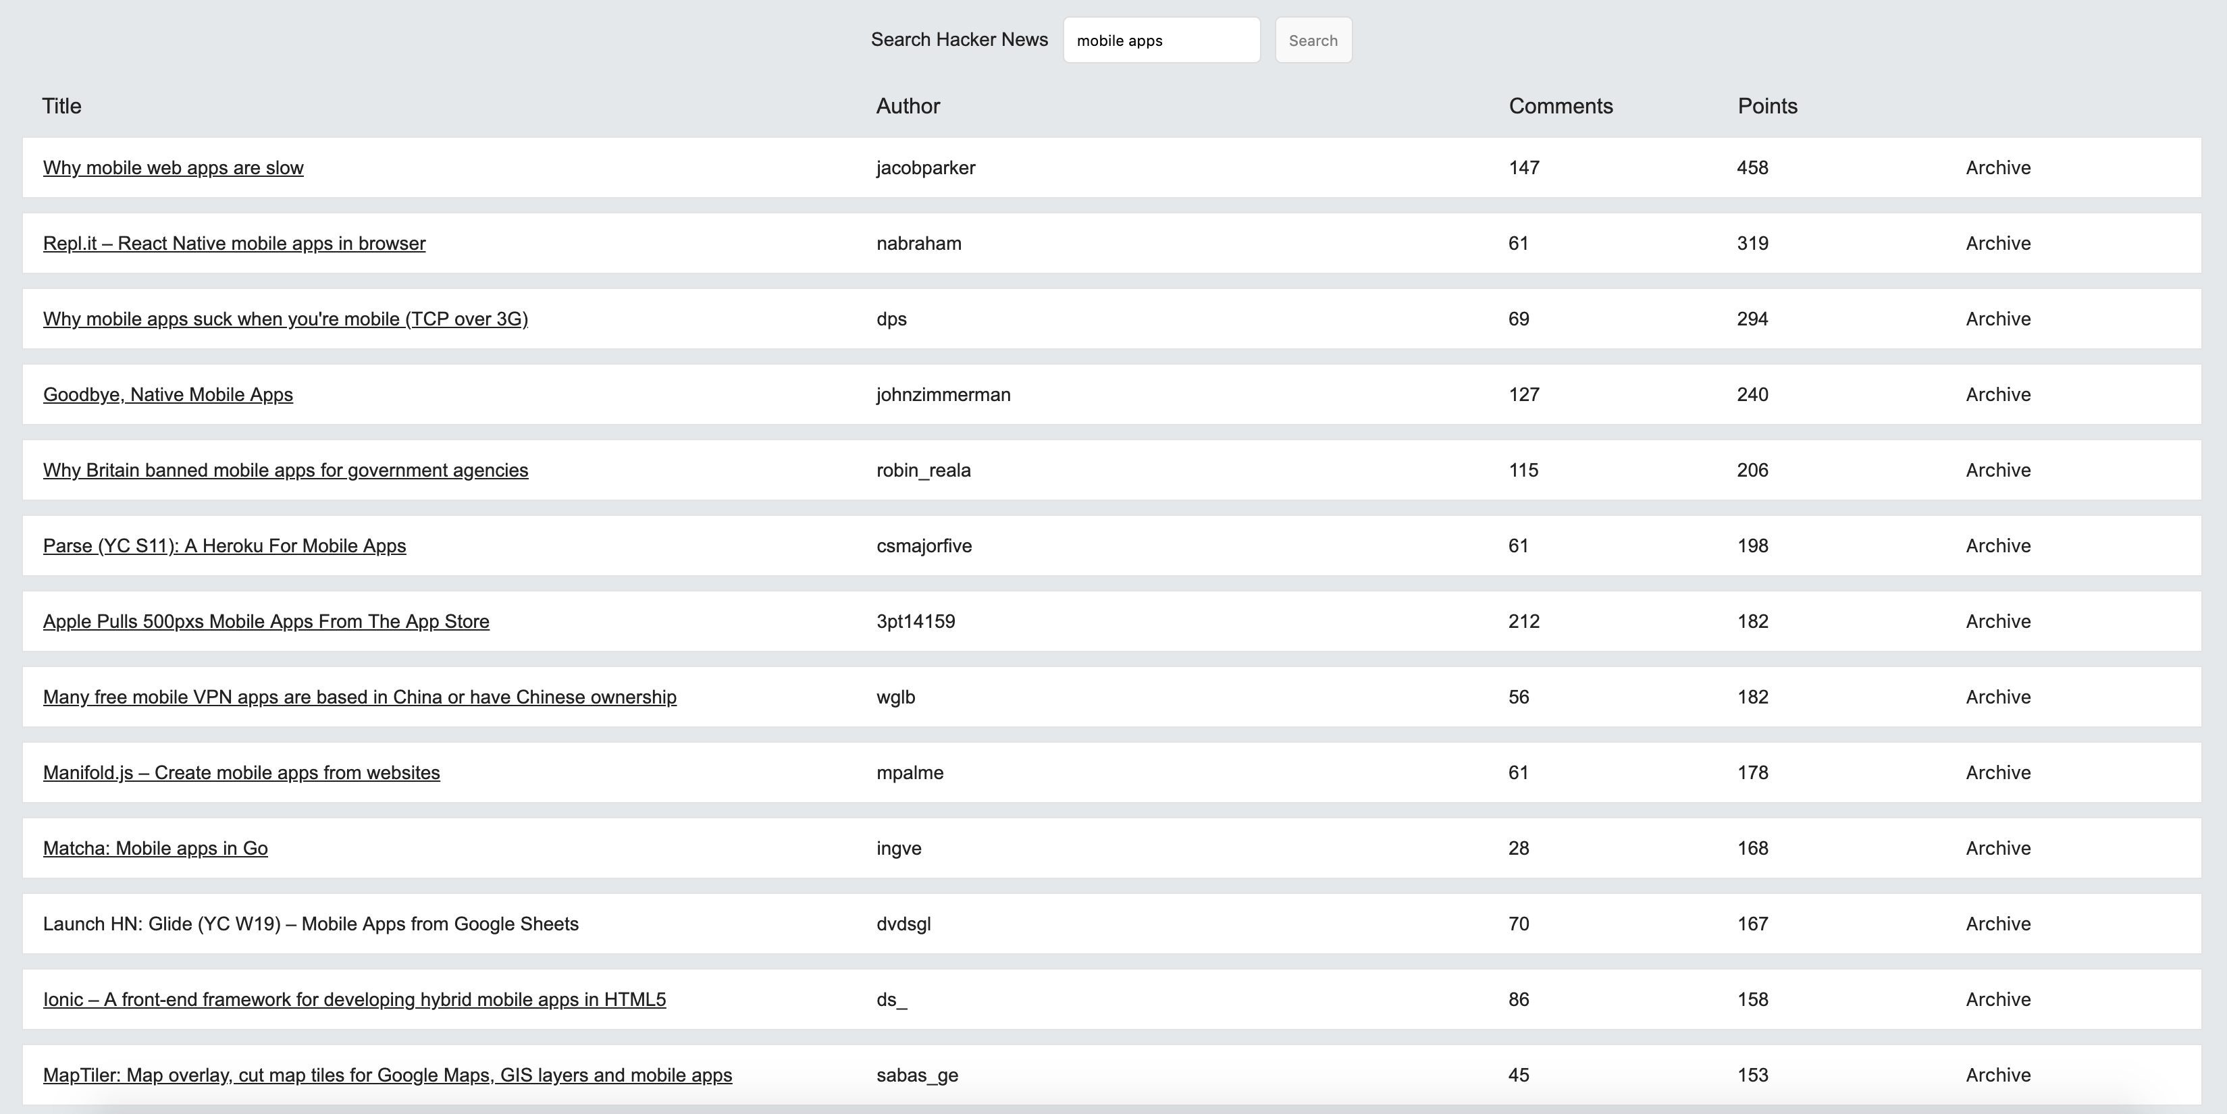
Task: Open the MapTiler map overlay story link
Action: tap(388, 1075)
